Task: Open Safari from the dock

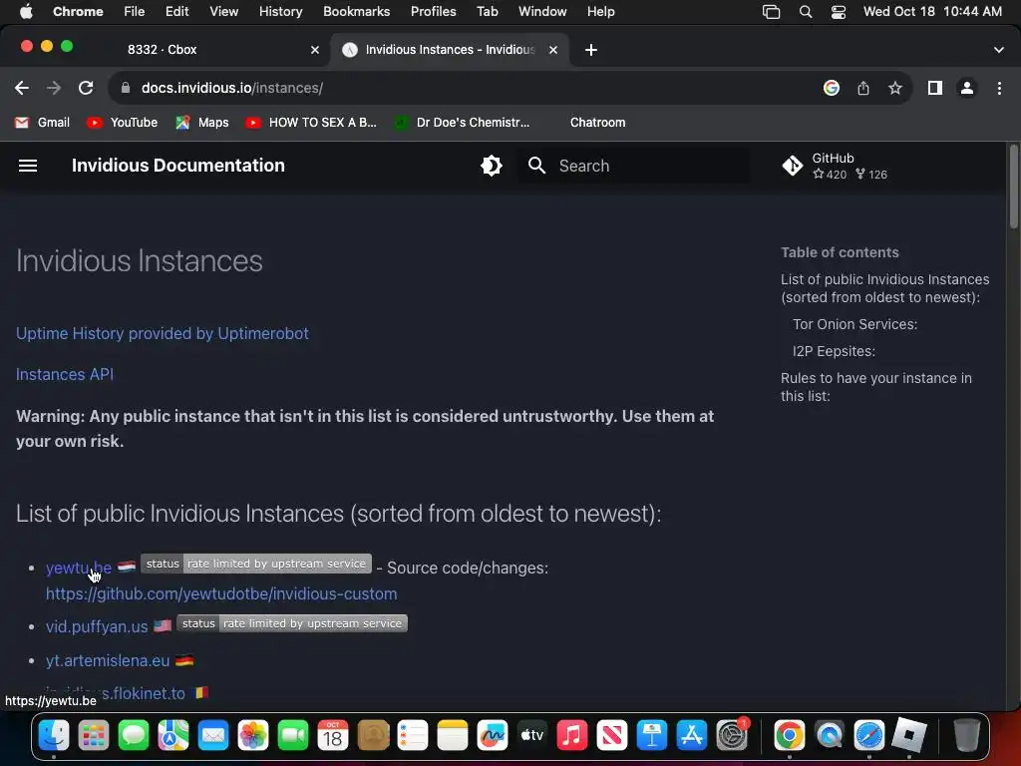Action: [x=869, y=736]
